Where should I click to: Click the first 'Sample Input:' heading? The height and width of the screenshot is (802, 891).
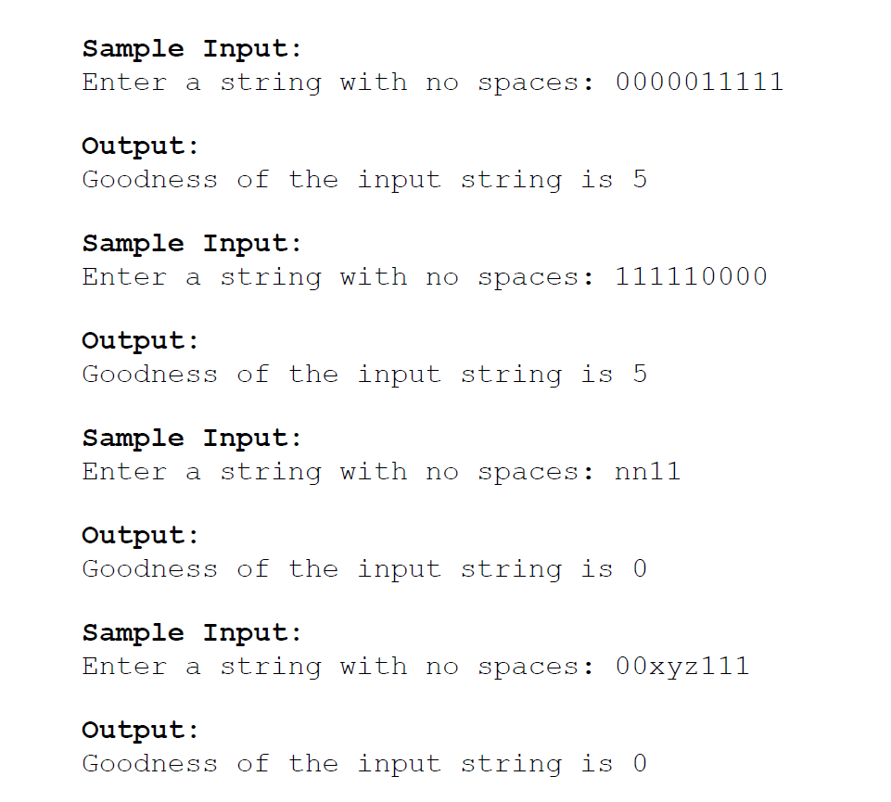click(192, 49)
